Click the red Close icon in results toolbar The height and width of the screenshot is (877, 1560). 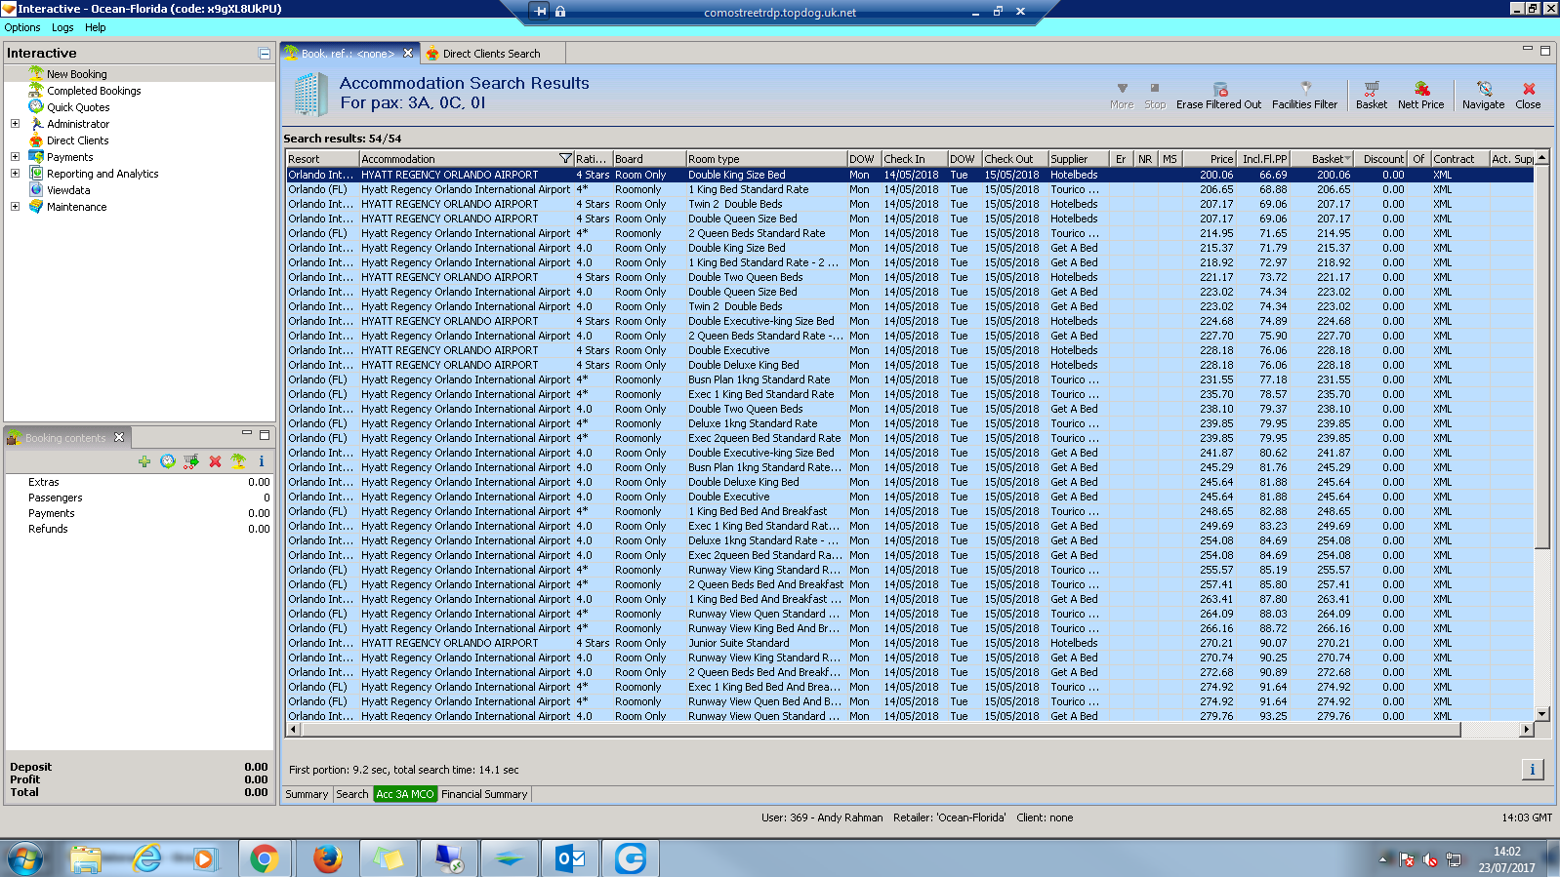pyautogui.click(x=1528, y=95)
